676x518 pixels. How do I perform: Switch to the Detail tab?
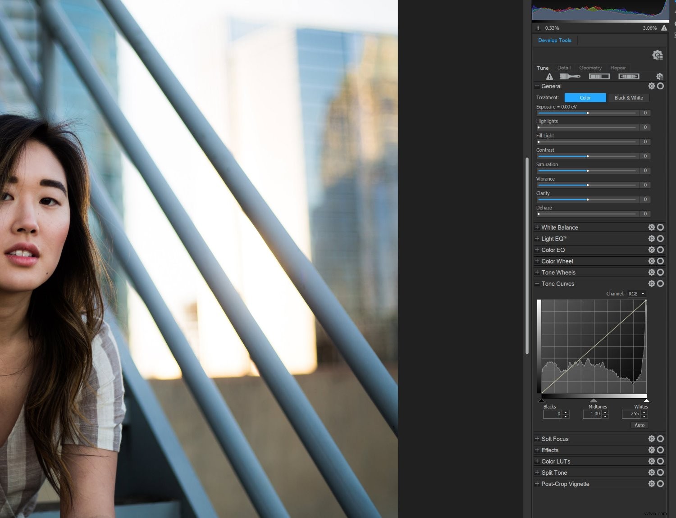pos(564,68)
